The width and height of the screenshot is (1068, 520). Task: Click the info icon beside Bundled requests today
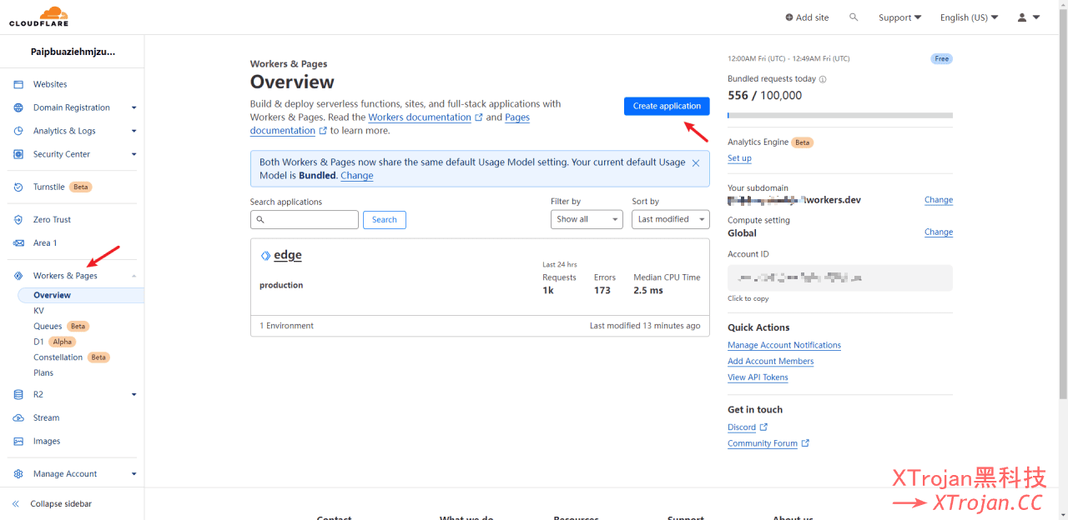(823, 79)
